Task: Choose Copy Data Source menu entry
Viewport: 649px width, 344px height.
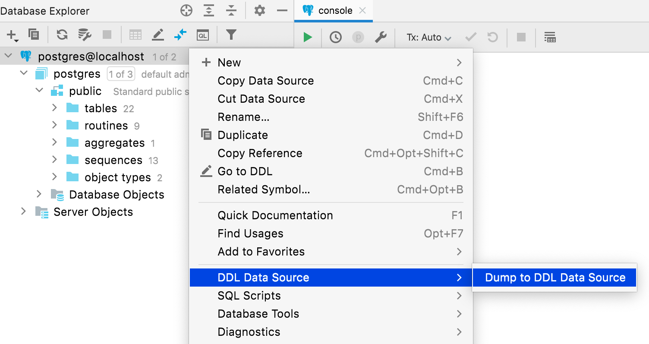Action: (265, 81)
